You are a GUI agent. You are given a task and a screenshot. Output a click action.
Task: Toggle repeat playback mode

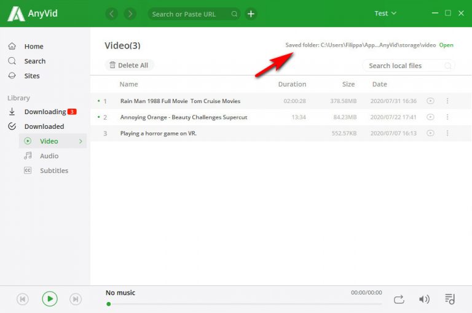coord(399,299)
